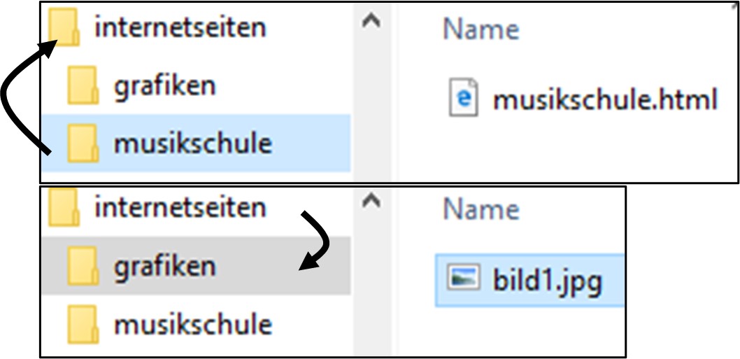The width and height of the screenshot is (740, 359).
Task: Sort by the Name column in the upper pane
Action: [x=481, y=29]
